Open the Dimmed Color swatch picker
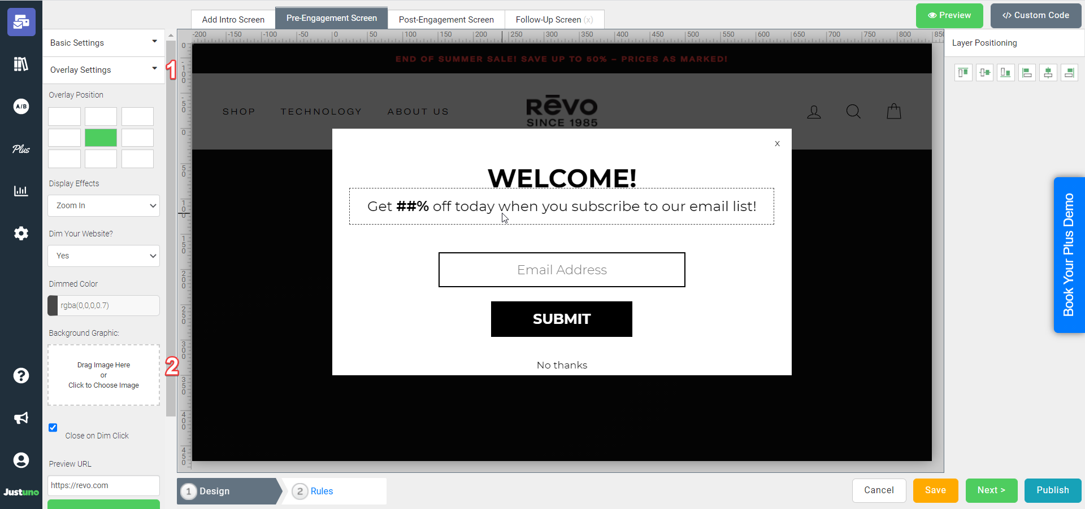Screen dimensions: 1085x509 point(53,305)
